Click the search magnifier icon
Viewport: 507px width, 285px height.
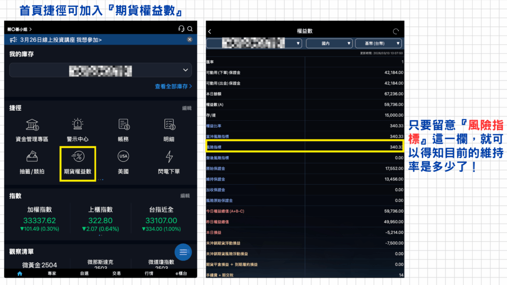[x=190, y=29]
